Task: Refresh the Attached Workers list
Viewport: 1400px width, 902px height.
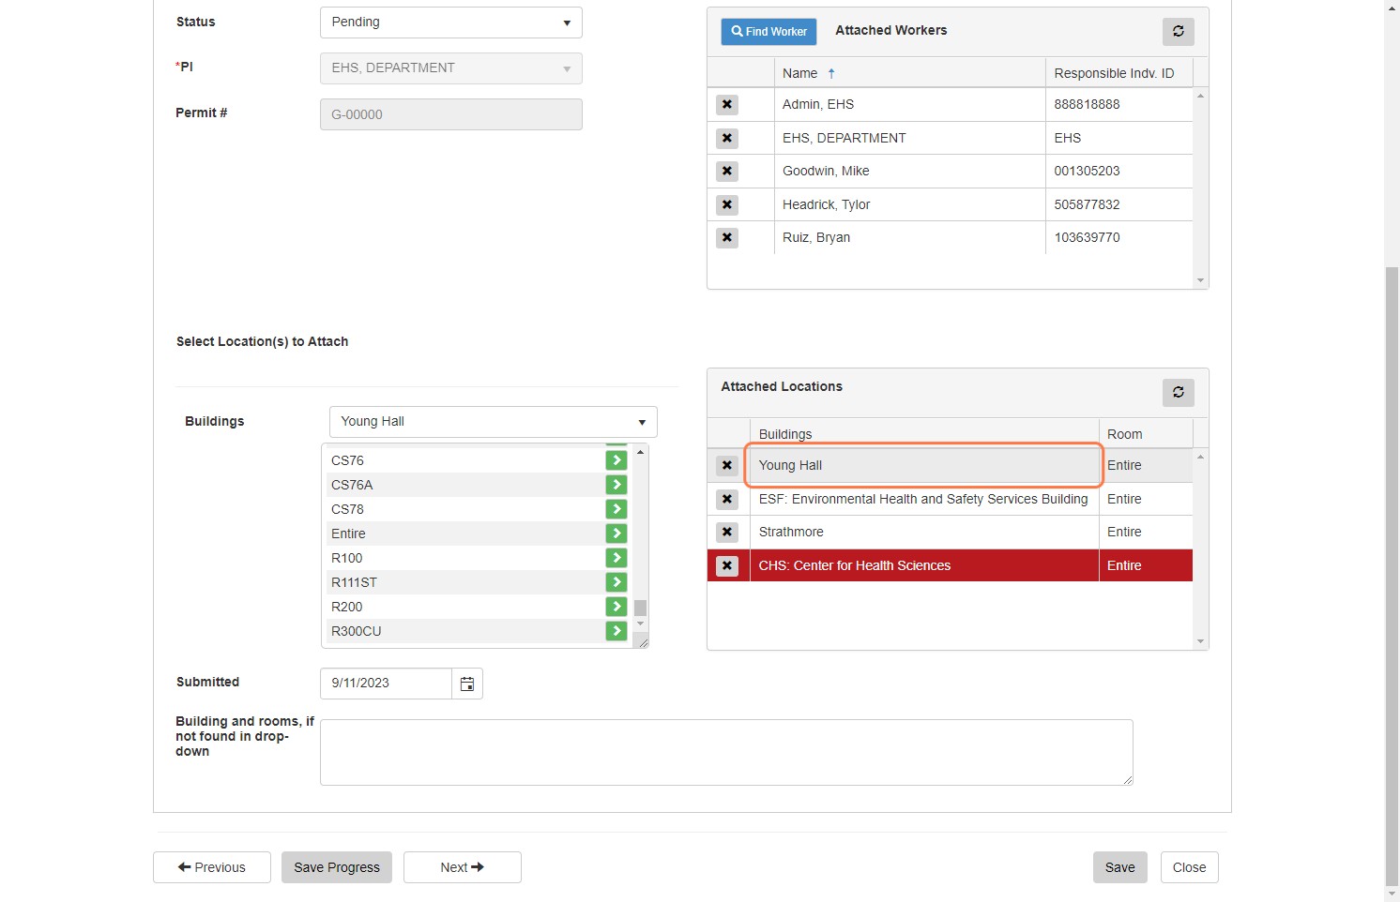Action: [x=1179, y=31]
